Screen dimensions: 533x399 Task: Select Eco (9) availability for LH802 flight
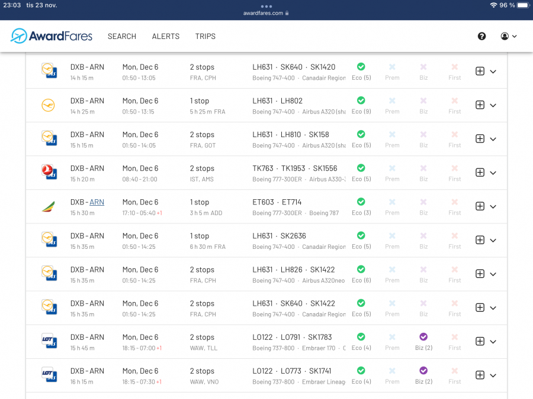pos(361,105)
